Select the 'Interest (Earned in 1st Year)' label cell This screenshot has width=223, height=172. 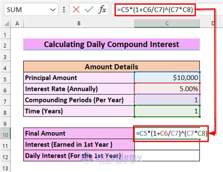(79, 144)
